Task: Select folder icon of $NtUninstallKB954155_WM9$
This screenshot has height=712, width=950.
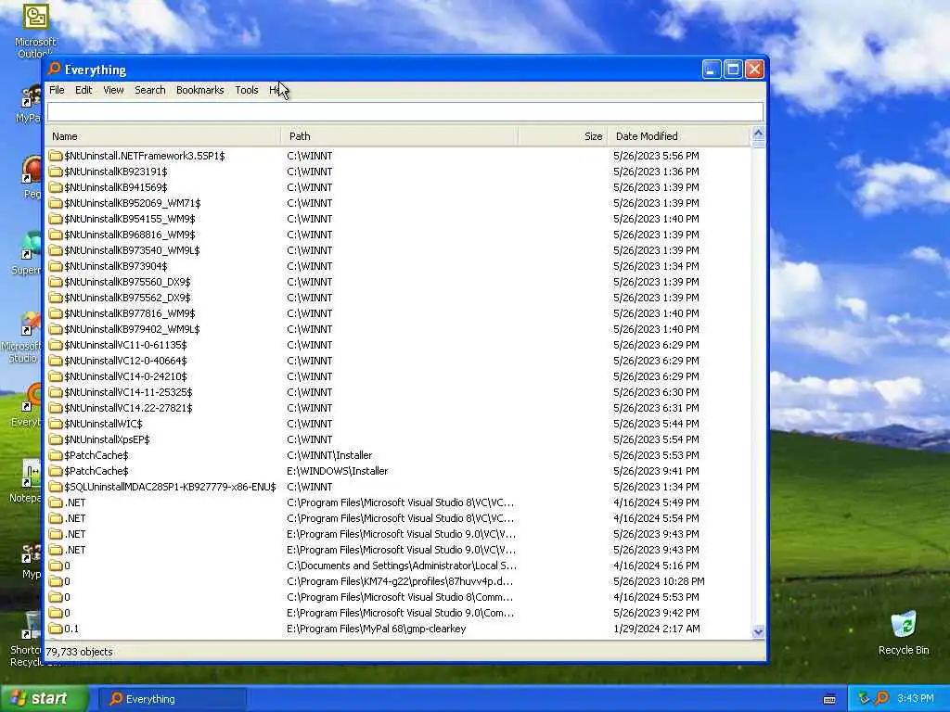Action: pyautogui.click(x=56, y=219)
